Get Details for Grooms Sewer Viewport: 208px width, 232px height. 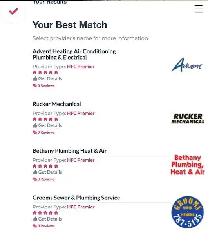coord(47,219)
